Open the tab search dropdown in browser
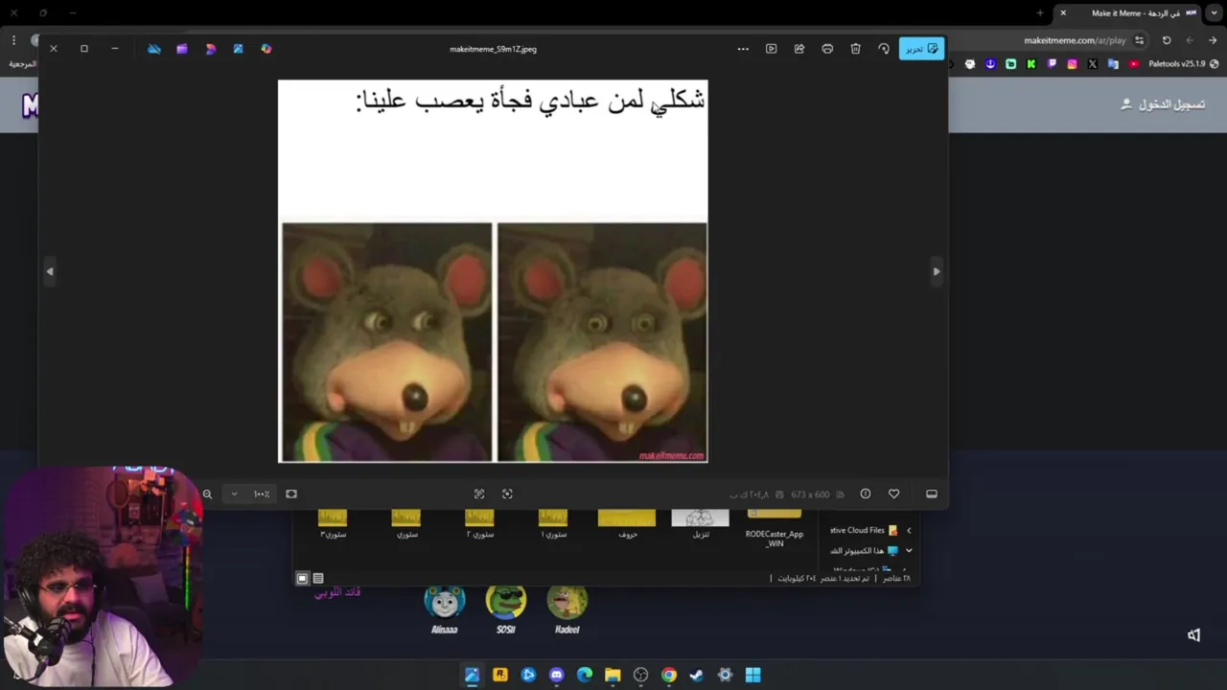The width and height of the screenshot is (1227, 690). pos(1214,13)
